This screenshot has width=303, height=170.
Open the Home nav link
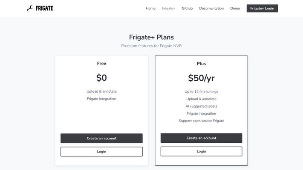(x=150, y=8)
